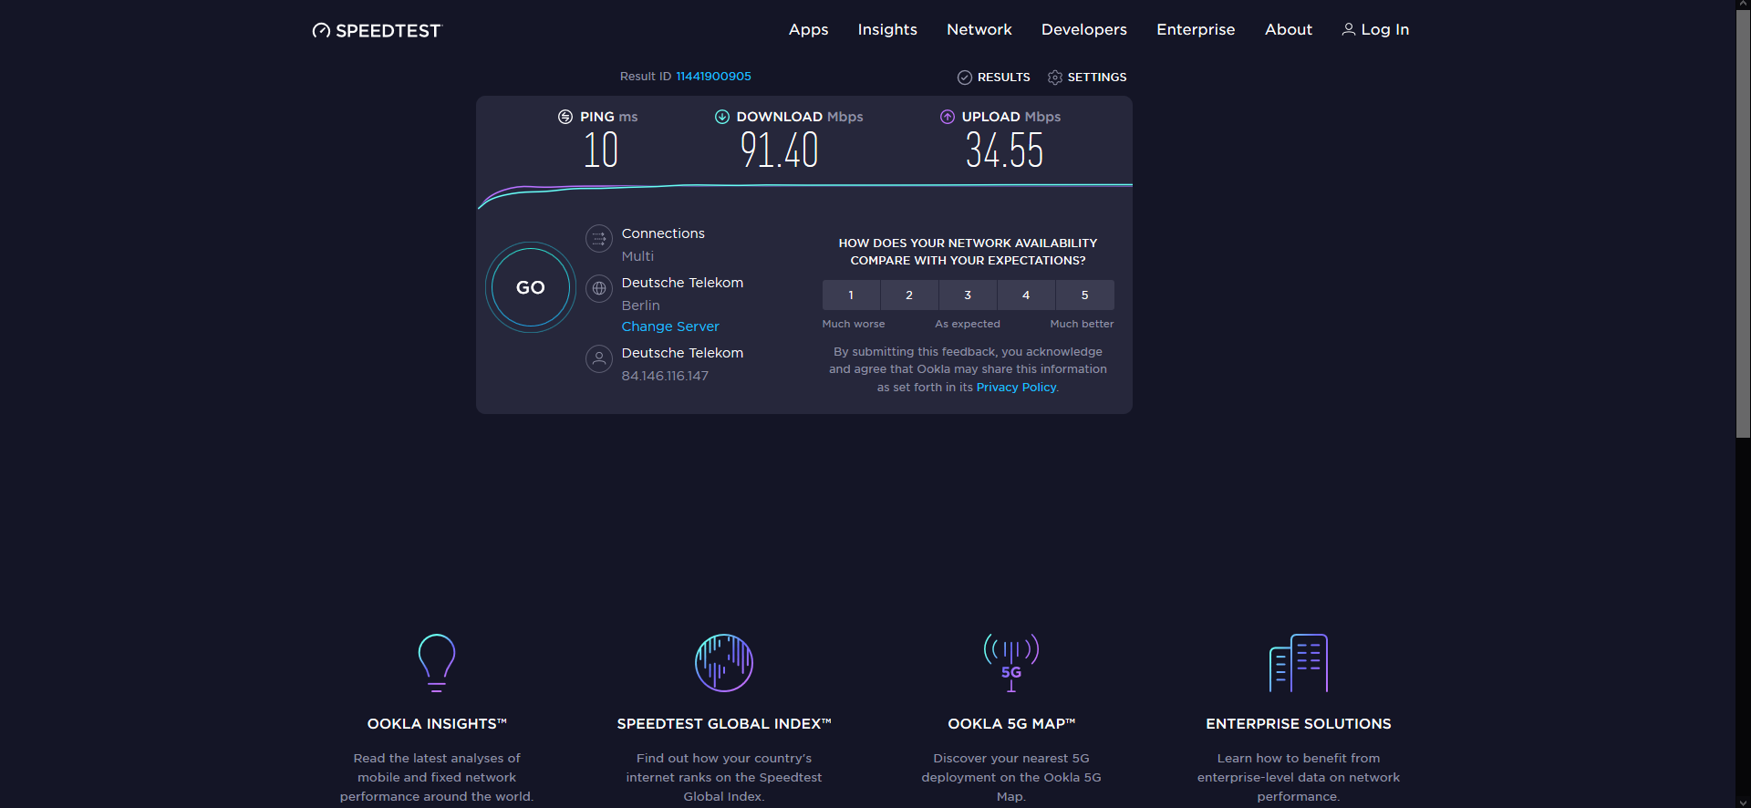Open Speedtest Global Index heading
The image size is (1751, 808).
724,724
